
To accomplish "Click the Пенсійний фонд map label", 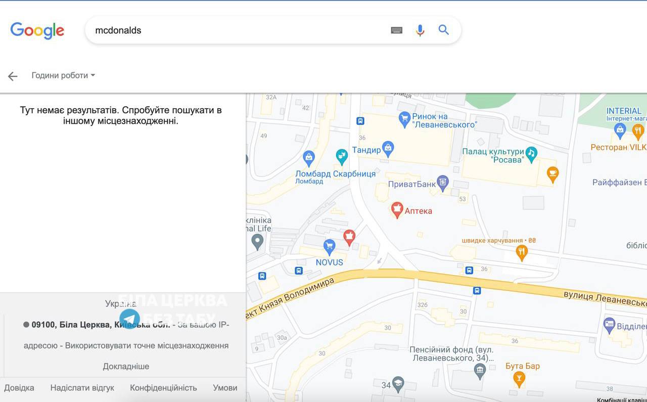I will tap(451, 353).
